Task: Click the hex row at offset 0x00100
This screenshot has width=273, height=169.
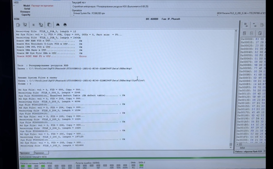Action: [x=252, y=91]
